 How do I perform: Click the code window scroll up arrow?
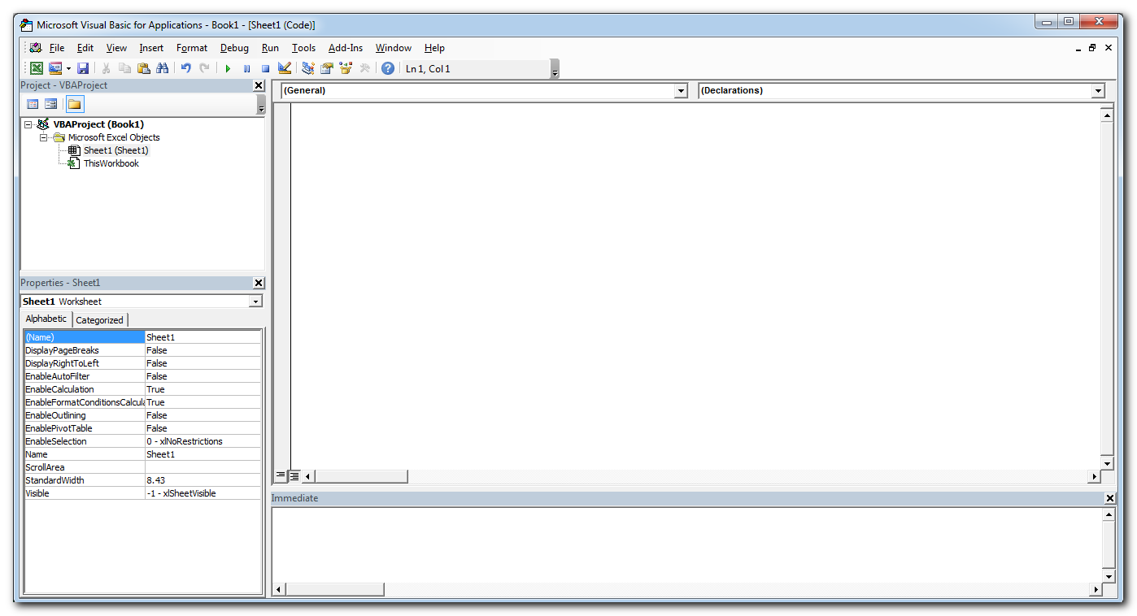(1107, 115)
